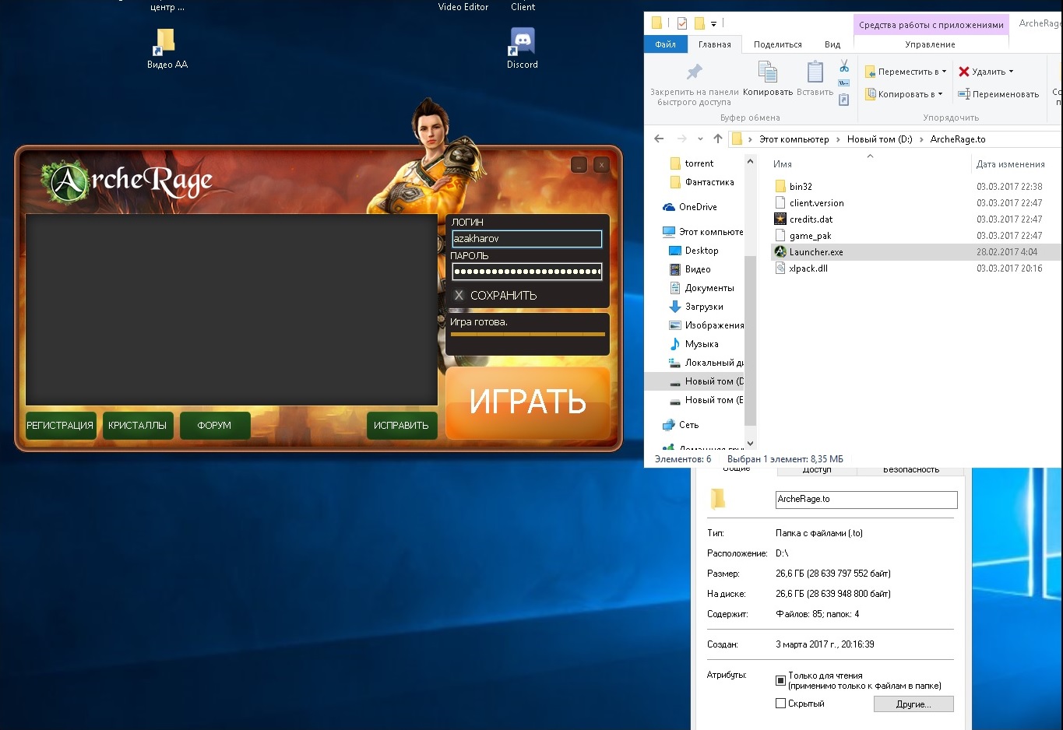
Task: Go up one folder level in Explorer
Action: point(718,139)
